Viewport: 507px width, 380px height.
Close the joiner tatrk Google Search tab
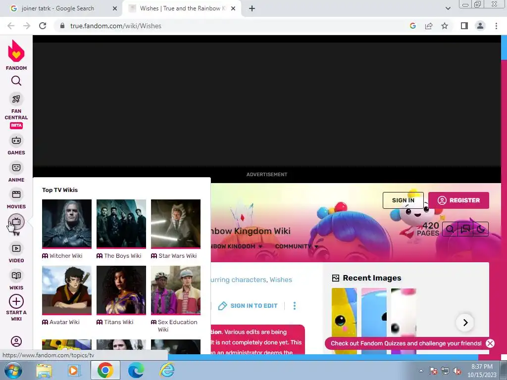[x=115, y=9]
